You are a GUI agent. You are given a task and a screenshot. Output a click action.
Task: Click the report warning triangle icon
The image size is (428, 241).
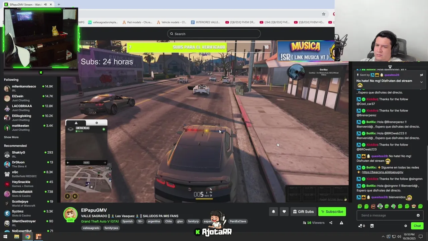341,223
